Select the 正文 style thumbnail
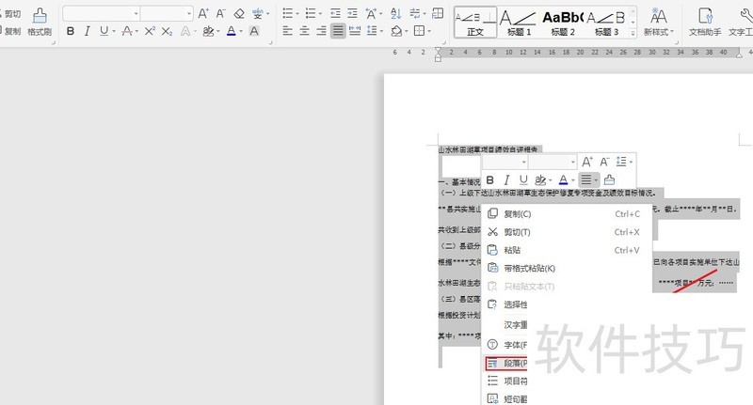Image resolution: width=753 pixels, height=405 pixels. (x=474, y=21)
